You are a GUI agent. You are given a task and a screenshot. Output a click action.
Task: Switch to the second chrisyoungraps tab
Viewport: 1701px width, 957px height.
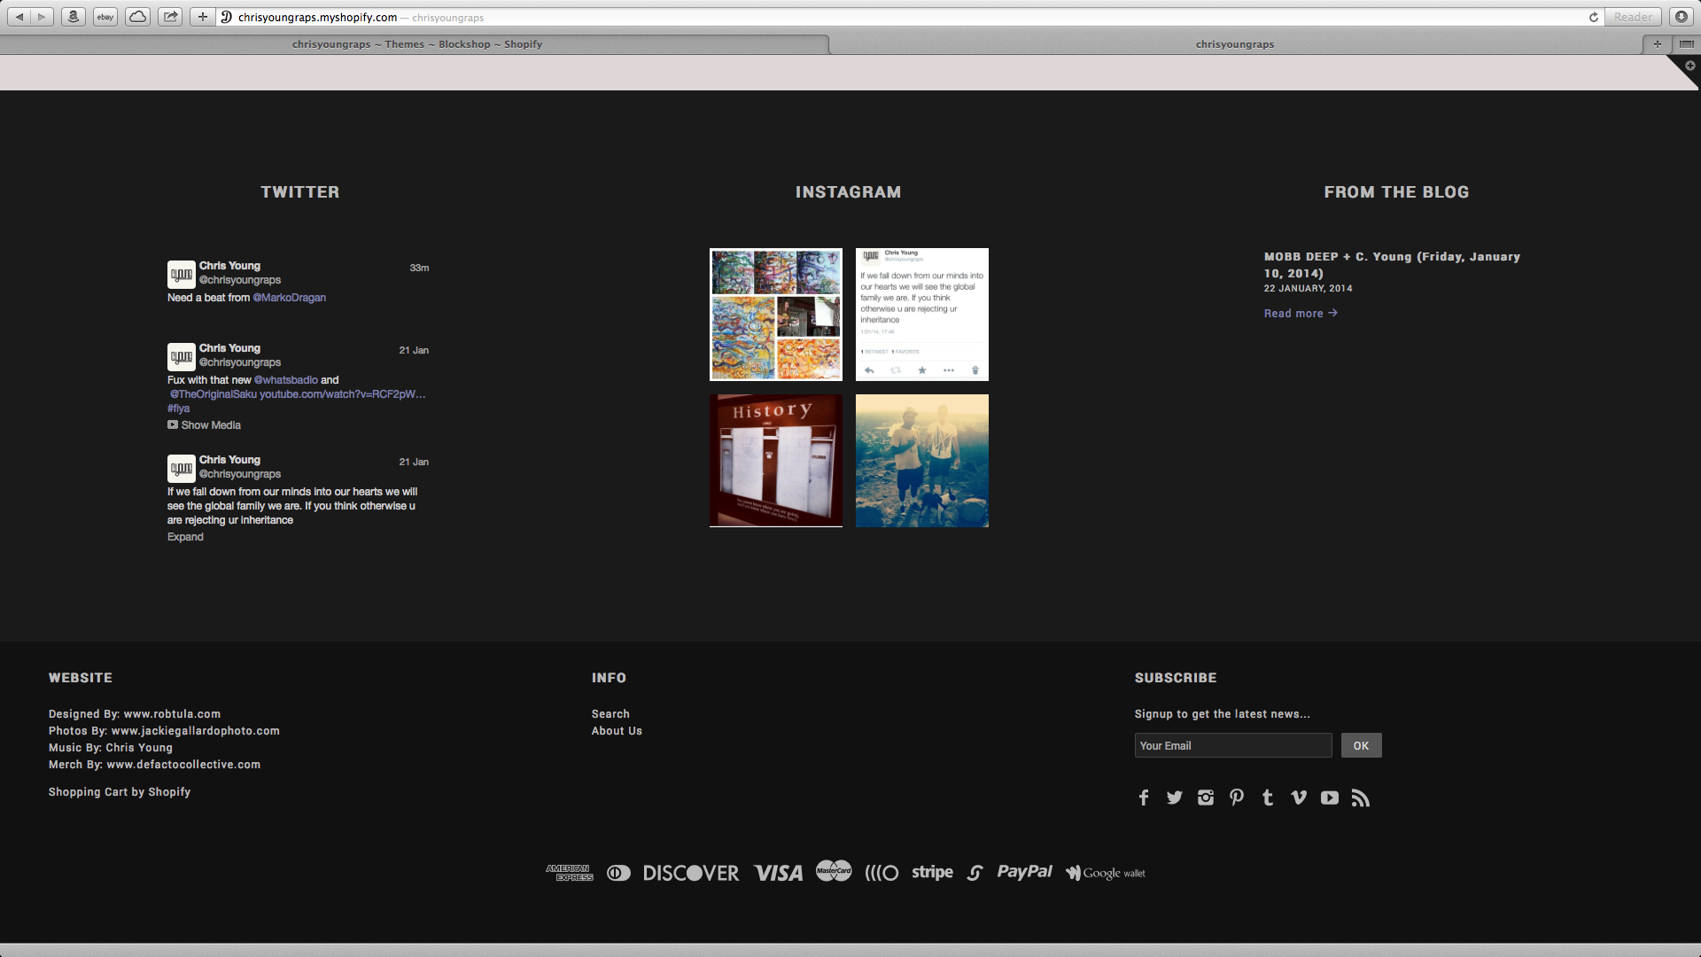click(x=1234, y=44)
